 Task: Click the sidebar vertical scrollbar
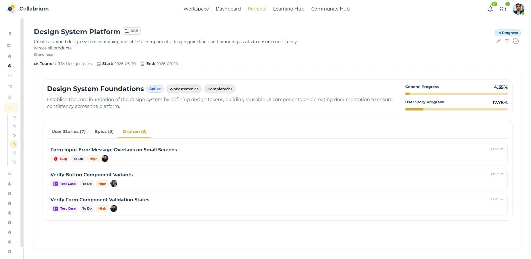[22, 133]
